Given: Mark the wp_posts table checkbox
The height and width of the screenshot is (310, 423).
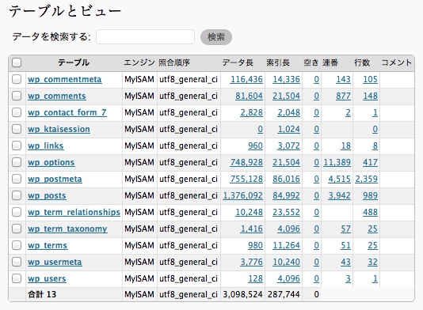Looking at the screenshot, I should click(17, 195).
